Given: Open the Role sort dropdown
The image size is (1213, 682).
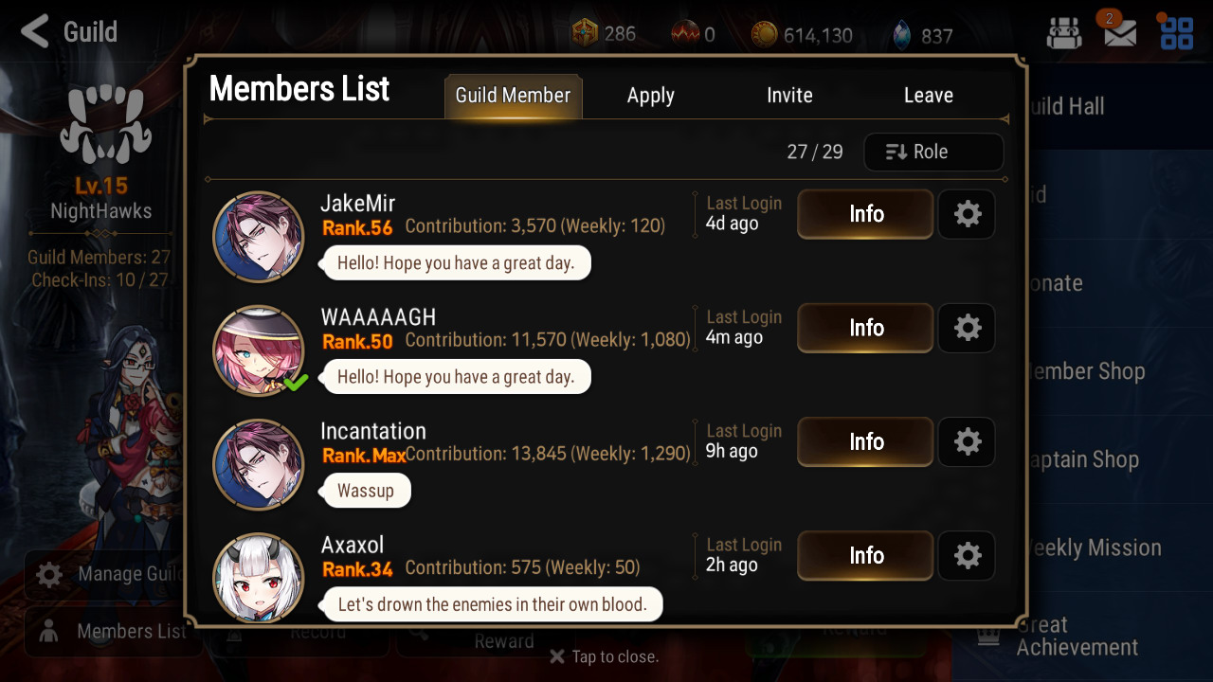Looking at the screenshot, I should (933, 152).
